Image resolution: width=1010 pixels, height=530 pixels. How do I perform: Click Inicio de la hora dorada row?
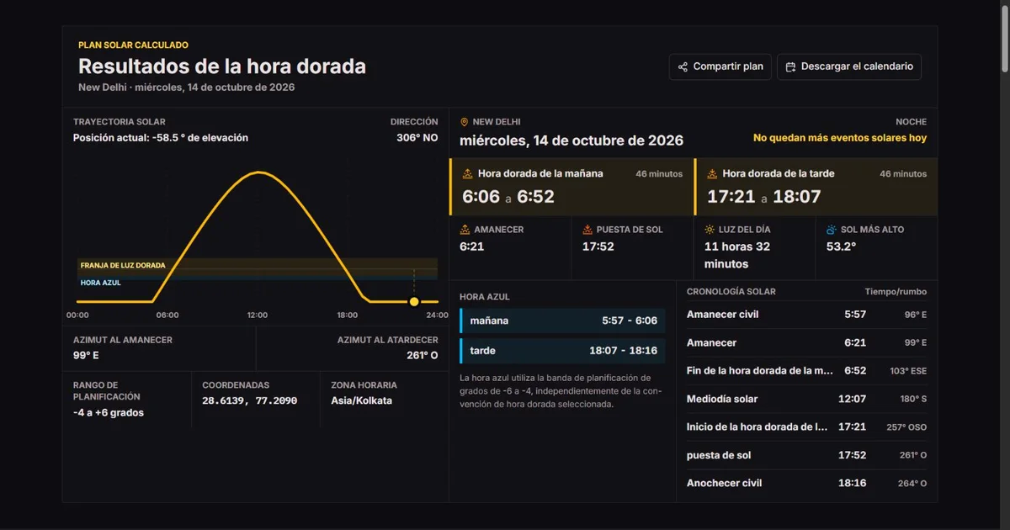[x=806, y=427]
